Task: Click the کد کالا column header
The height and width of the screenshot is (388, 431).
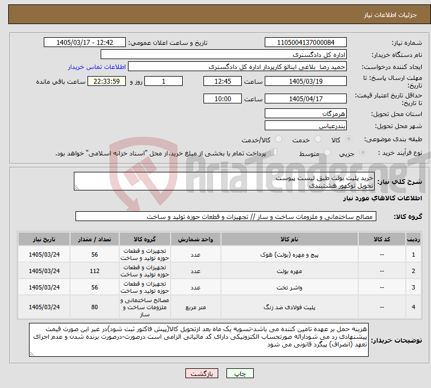Action: [x=382, y=239]
